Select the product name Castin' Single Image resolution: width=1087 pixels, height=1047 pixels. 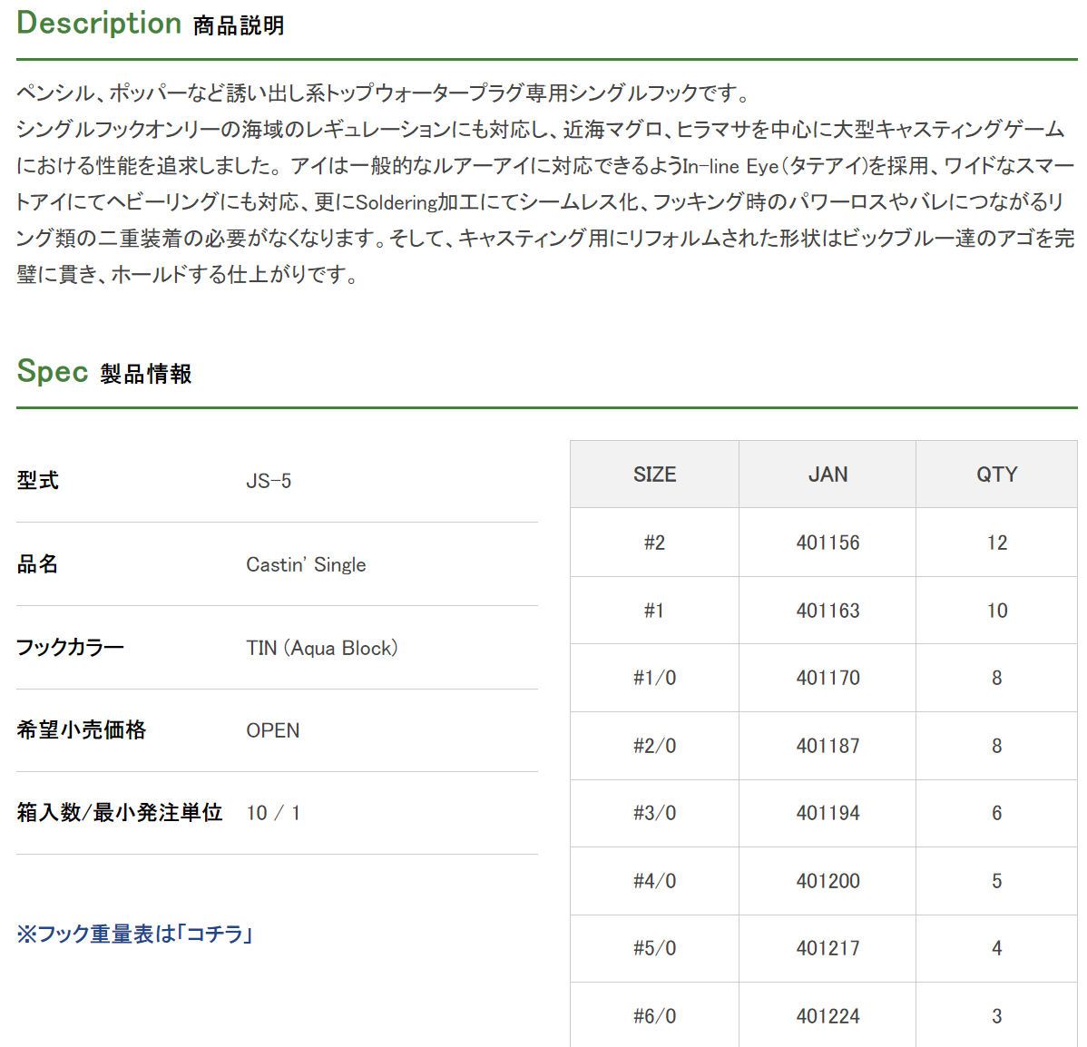pos(306,564)
